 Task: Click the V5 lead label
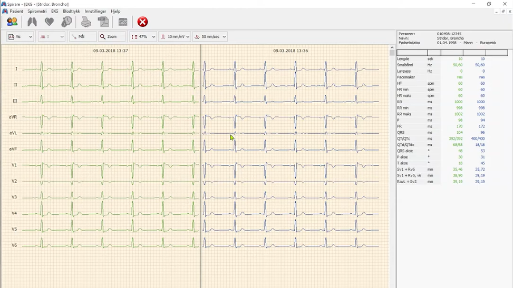[14, 229]
